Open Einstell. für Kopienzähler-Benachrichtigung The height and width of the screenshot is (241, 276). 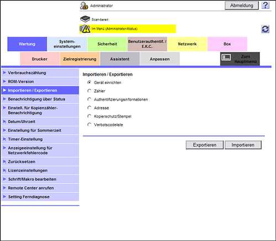[x=40, y=111]
